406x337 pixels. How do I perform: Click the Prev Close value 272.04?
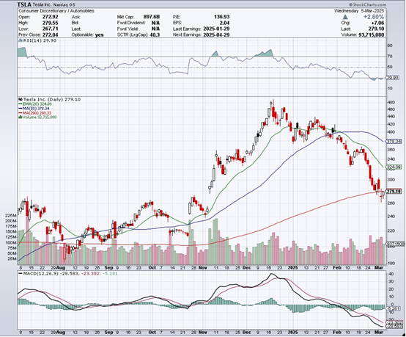(51, 35)
